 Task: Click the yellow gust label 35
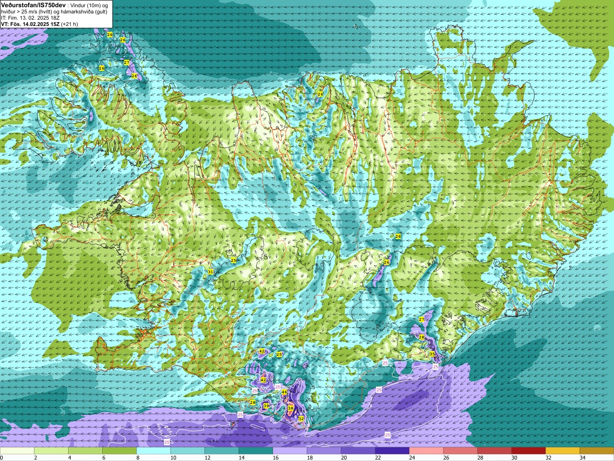pos(432,354)
